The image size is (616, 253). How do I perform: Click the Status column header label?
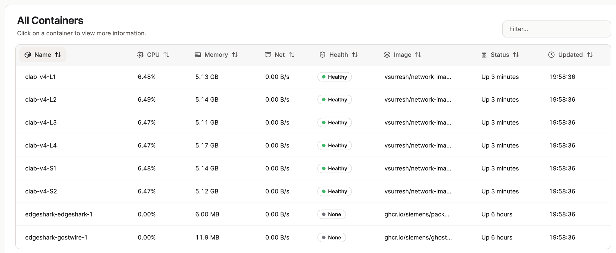[x=500, y=55]
